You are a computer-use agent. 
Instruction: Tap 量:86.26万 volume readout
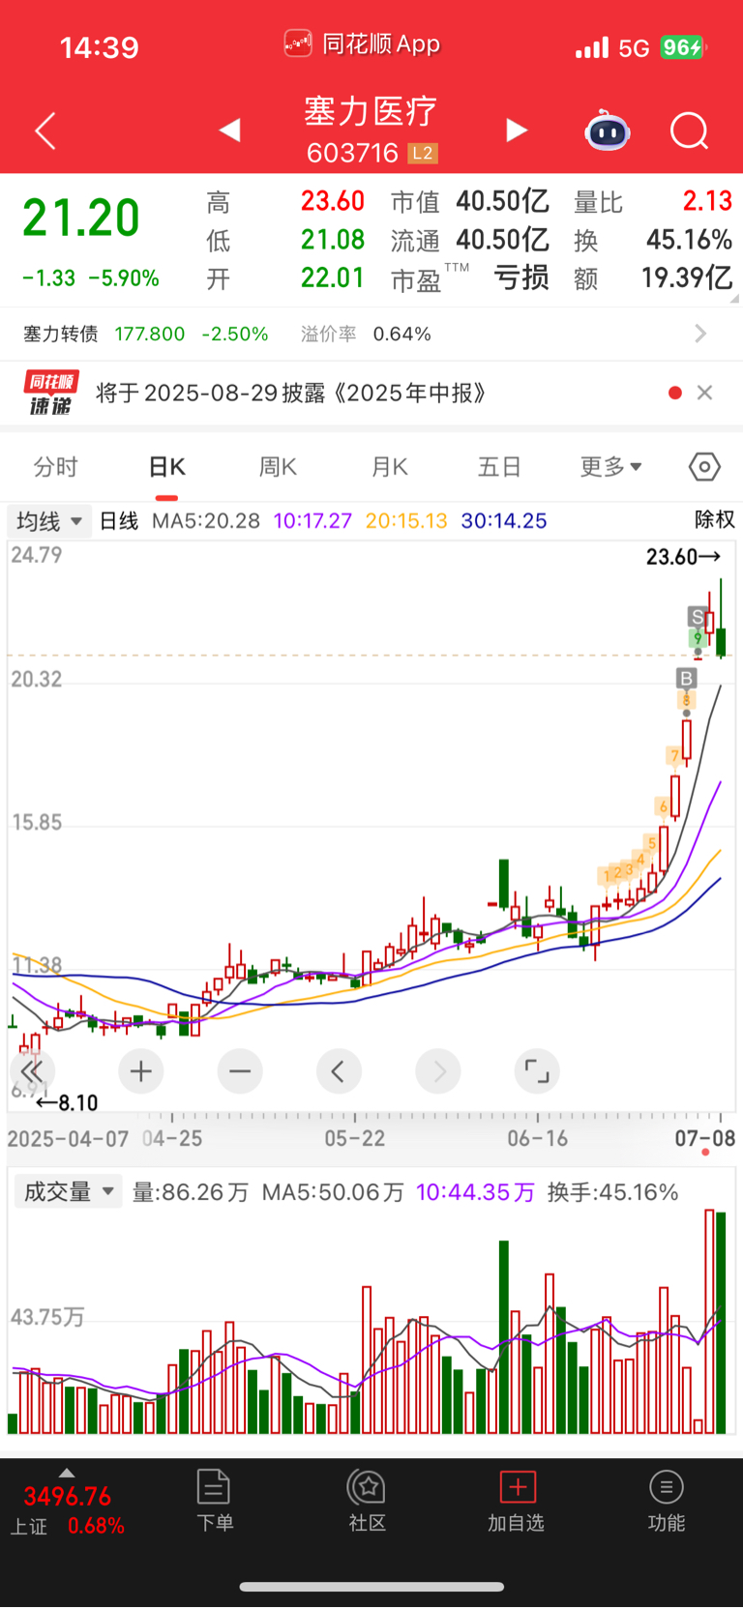[191, 1192]
